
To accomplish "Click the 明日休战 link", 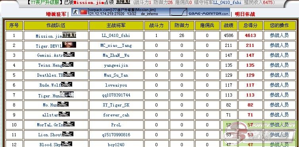I will click(245, 14).
